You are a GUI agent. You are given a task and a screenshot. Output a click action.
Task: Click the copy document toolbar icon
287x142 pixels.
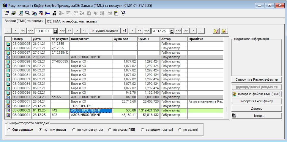pyautogui.click(x=34, y=13)
